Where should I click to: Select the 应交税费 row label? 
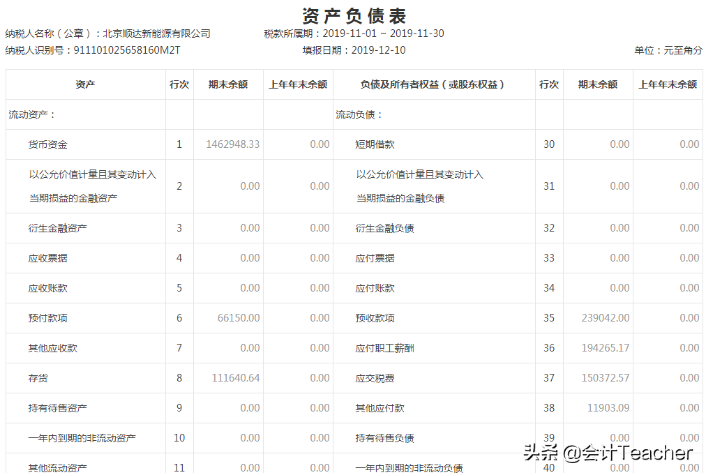[x=375, y=378]
